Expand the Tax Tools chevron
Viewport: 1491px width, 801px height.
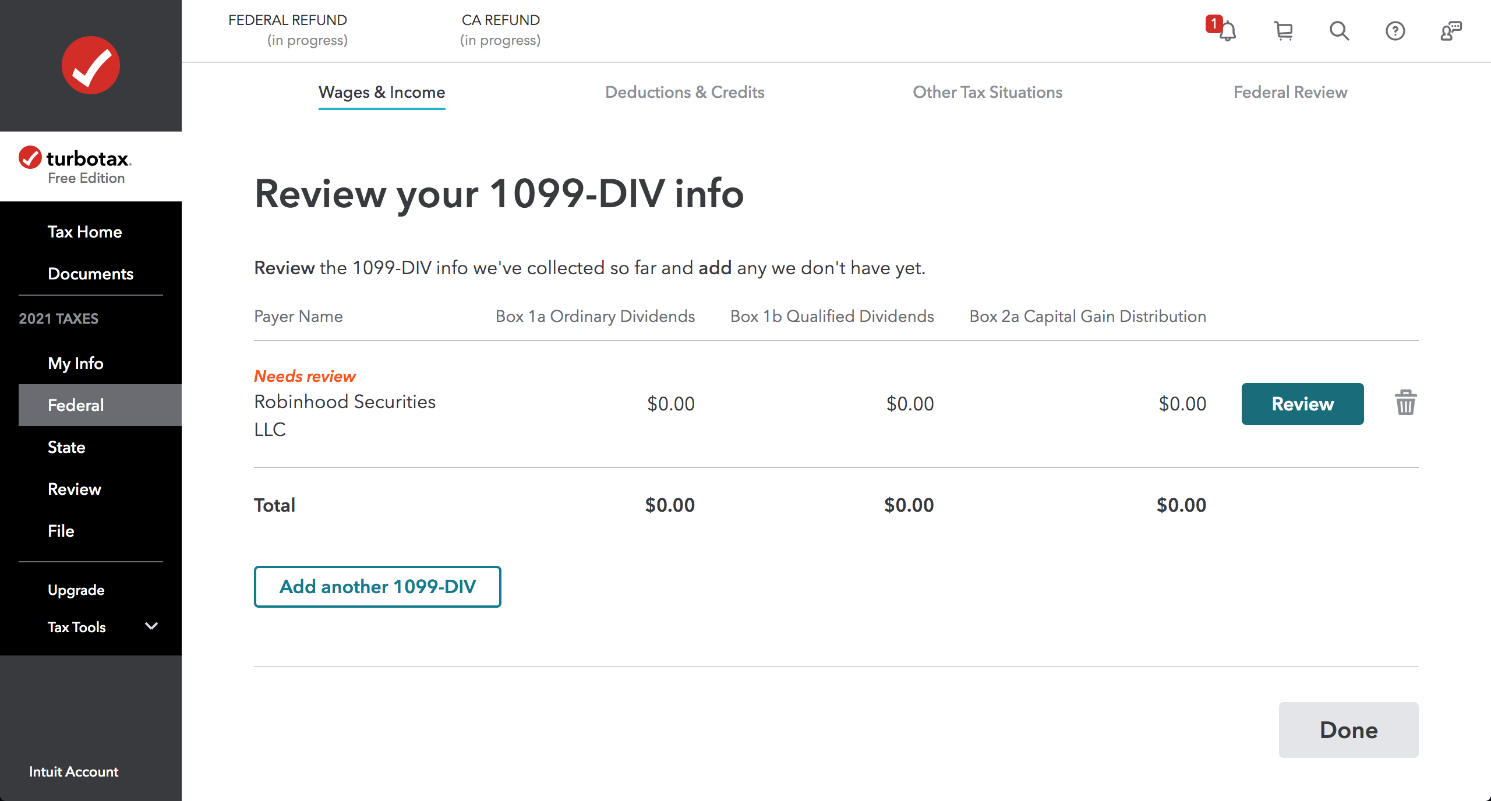[151, 626]
